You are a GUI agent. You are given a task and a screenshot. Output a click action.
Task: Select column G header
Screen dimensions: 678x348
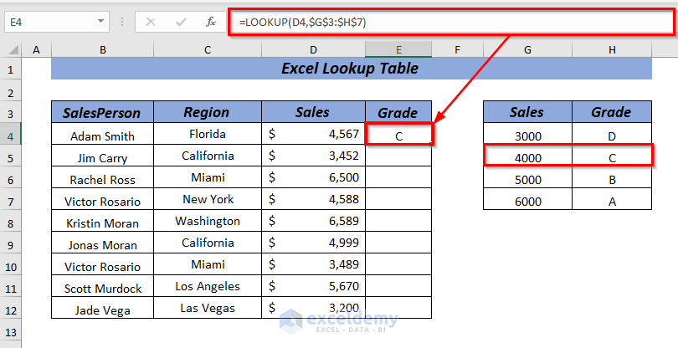[527, 49]
